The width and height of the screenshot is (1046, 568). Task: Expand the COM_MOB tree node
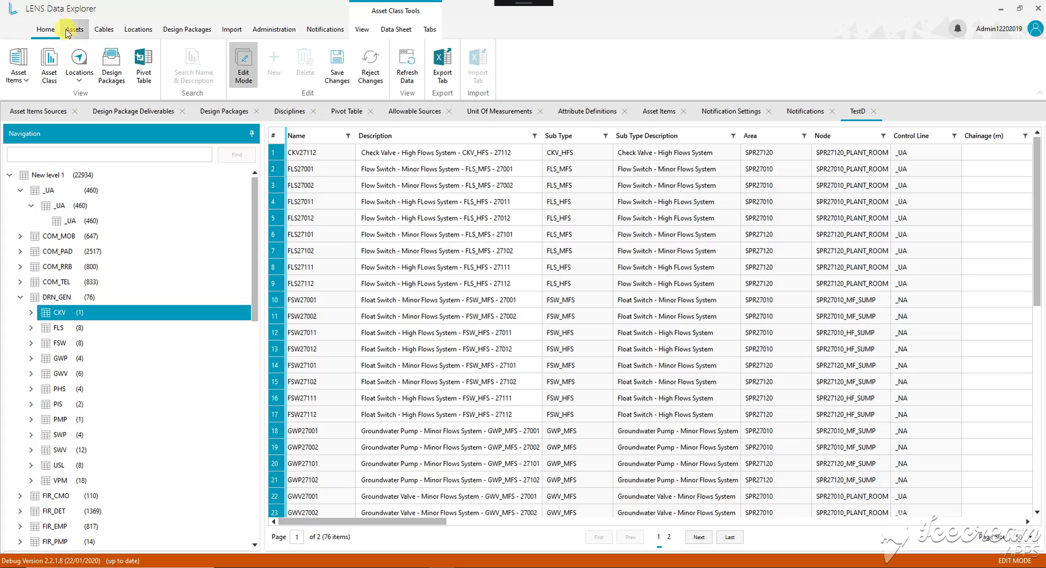point(20,236)
